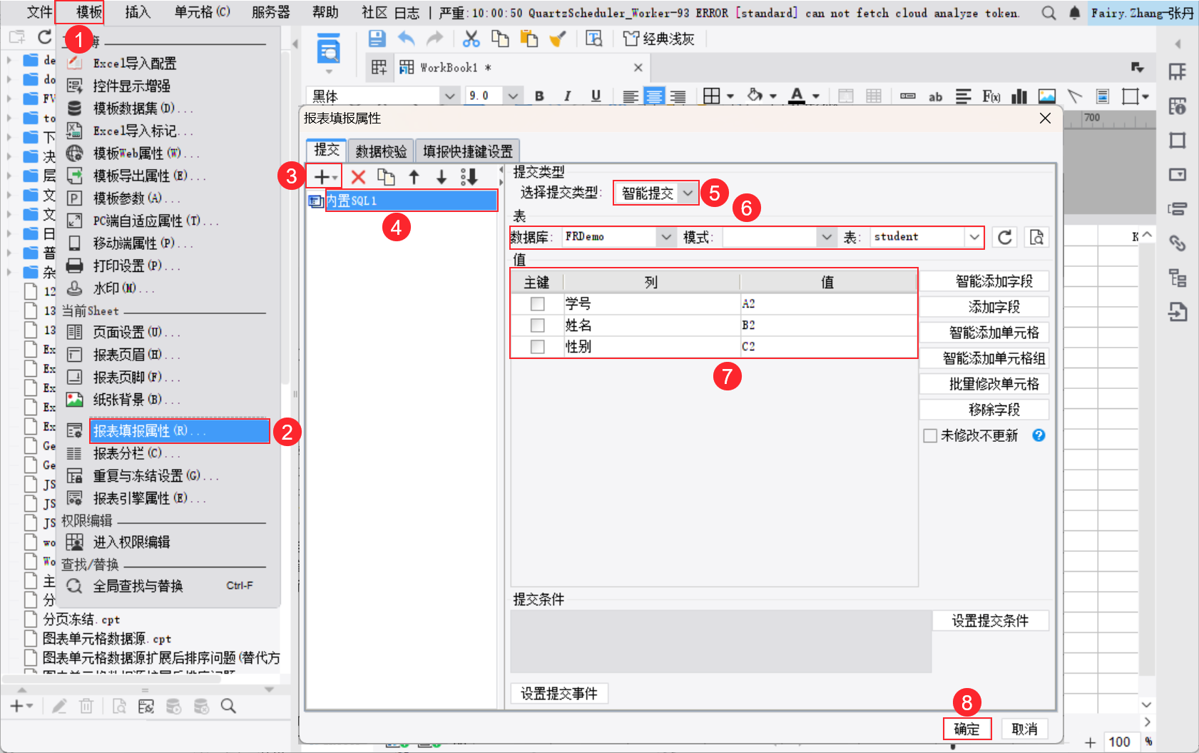
Task: Click the 添加字段 button
Action: pos(984,307)
